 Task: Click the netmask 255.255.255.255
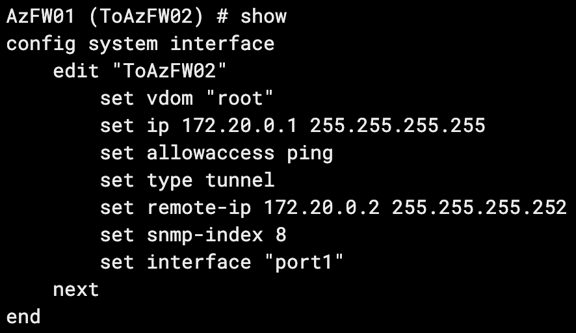click(x=398, y=126)
